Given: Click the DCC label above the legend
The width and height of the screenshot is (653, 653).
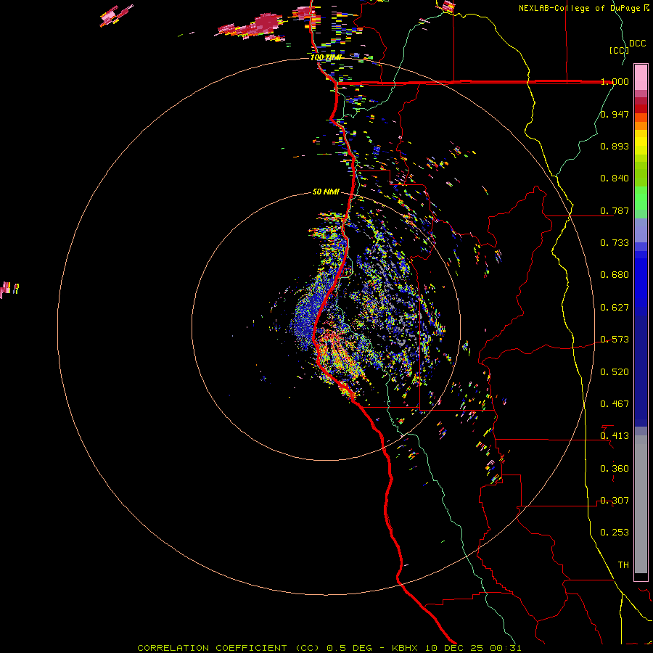Looking at the screenshot, I should [637, 44].
